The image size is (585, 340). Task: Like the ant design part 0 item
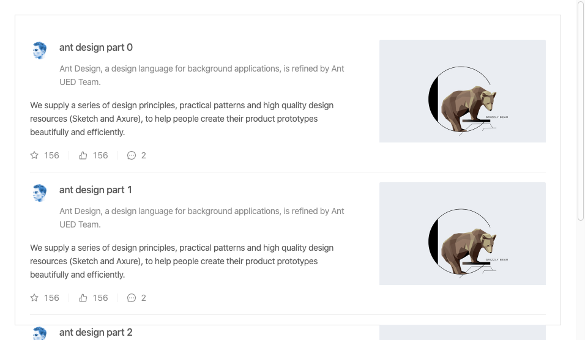point(83,155)
